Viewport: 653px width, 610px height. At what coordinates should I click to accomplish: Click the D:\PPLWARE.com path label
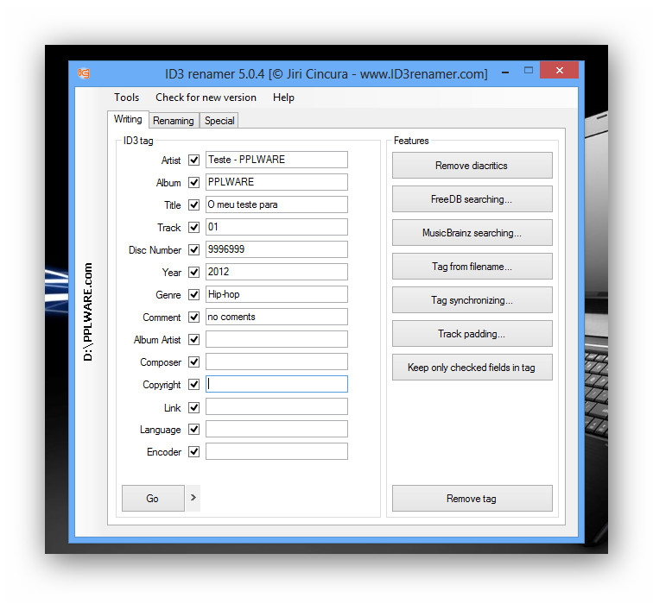point(88,311)
